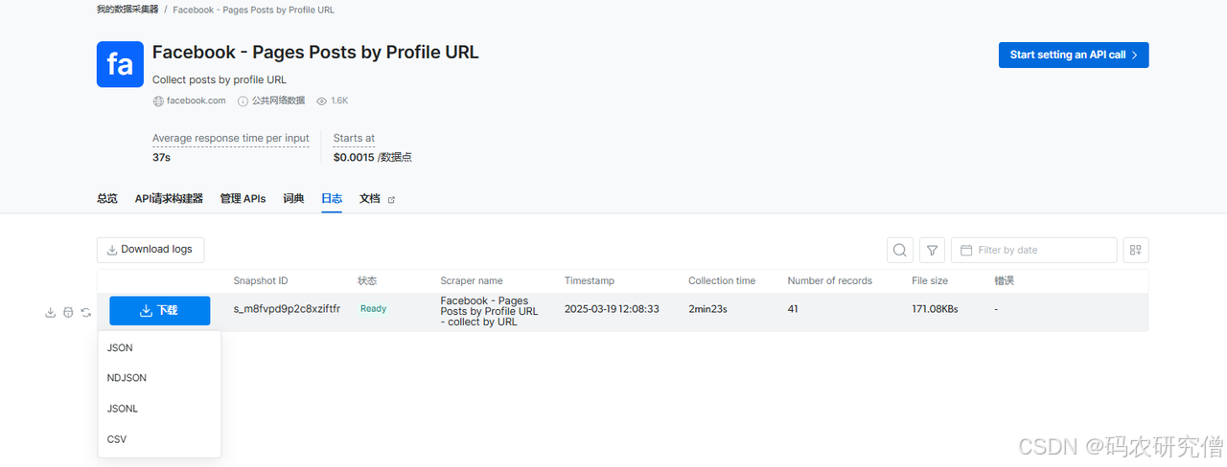Open the search magnifier in the logs toolbar
The width and height of the screenshot is (1227, 467).
(x=900, y=250)
